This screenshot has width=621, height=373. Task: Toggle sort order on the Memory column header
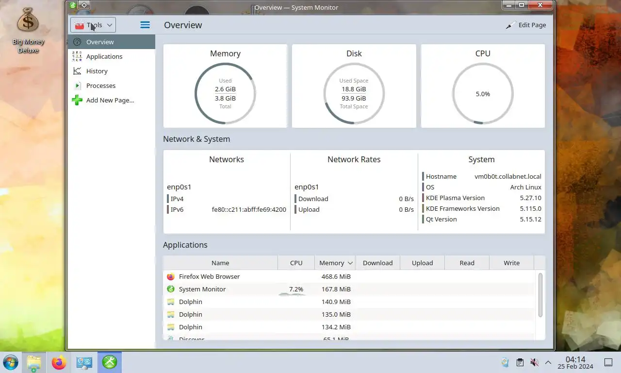(x=335, y=263)
